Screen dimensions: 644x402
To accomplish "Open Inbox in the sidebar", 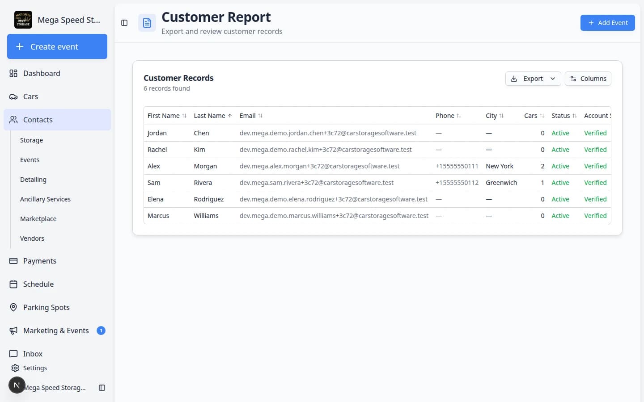I will (x=57, y=354).
